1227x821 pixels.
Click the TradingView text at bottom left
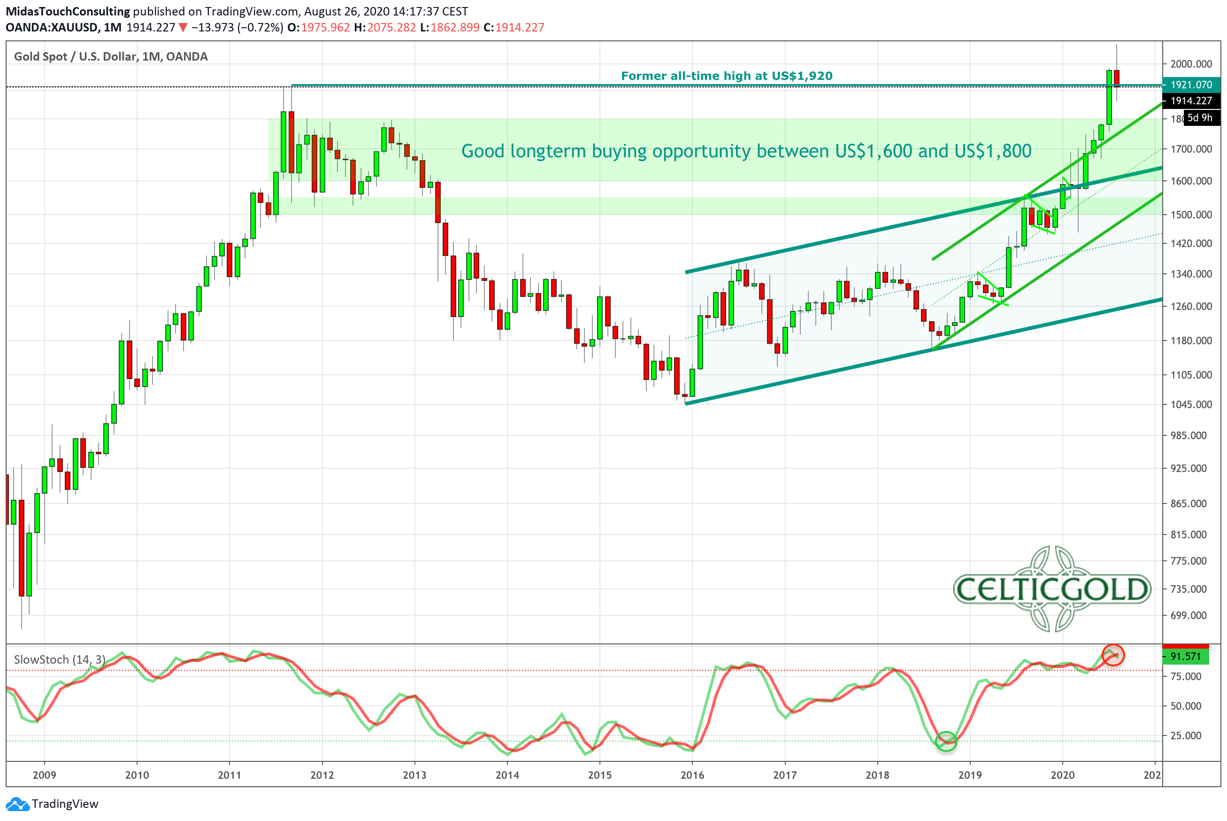point(65,804)
